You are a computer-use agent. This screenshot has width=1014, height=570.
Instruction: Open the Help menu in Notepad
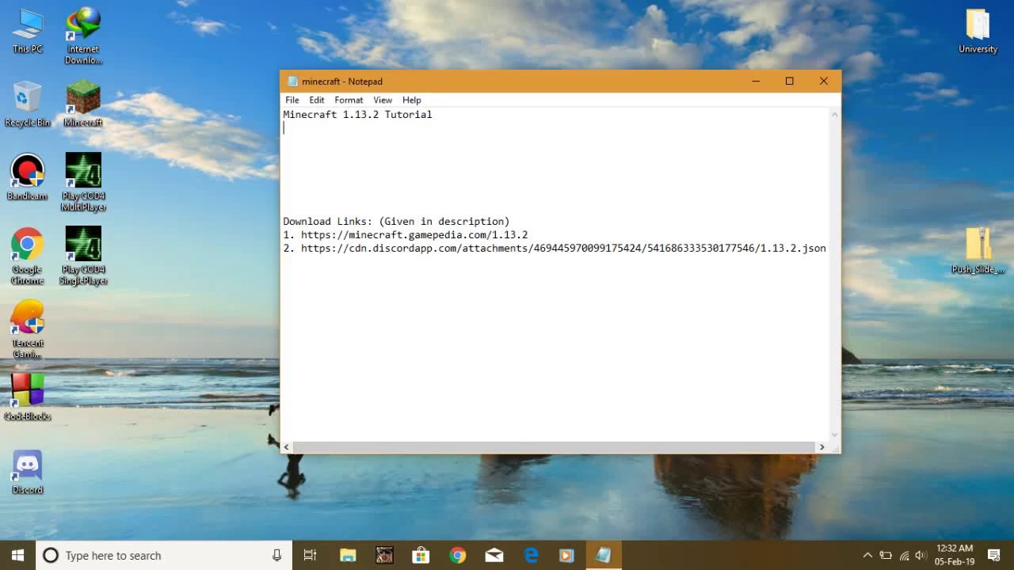pos(412,100)
